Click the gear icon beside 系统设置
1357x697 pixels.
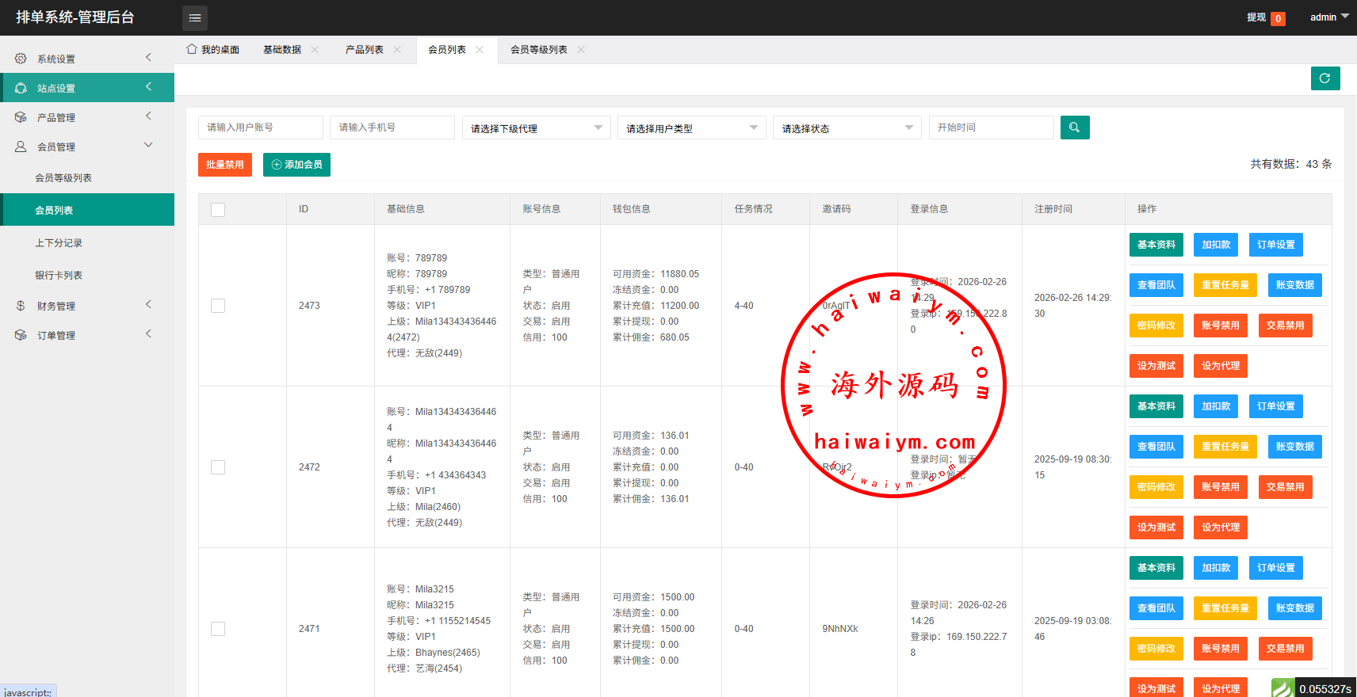click(21, 59)
